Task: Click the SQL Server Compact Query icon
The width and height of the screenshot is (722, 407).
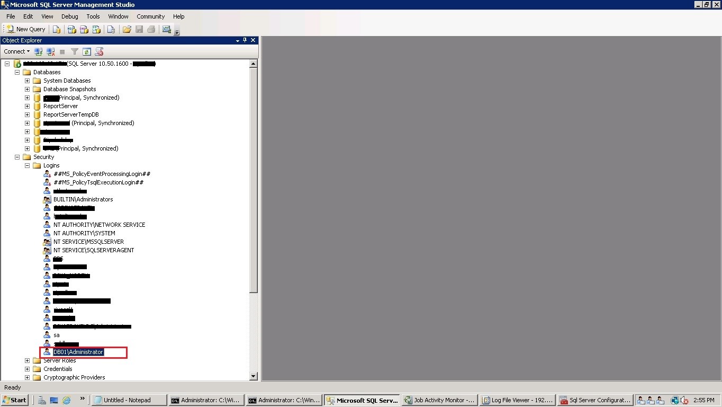Action: pyautogui.click(x=111, y=29)
